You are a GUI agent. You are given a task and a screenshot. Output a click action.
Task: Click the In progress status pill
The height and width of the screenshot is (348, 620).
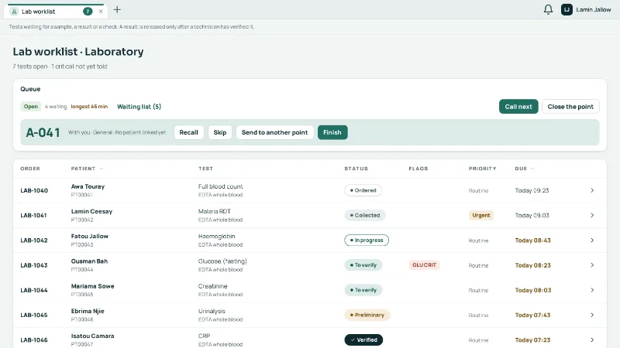pos(367,240)
